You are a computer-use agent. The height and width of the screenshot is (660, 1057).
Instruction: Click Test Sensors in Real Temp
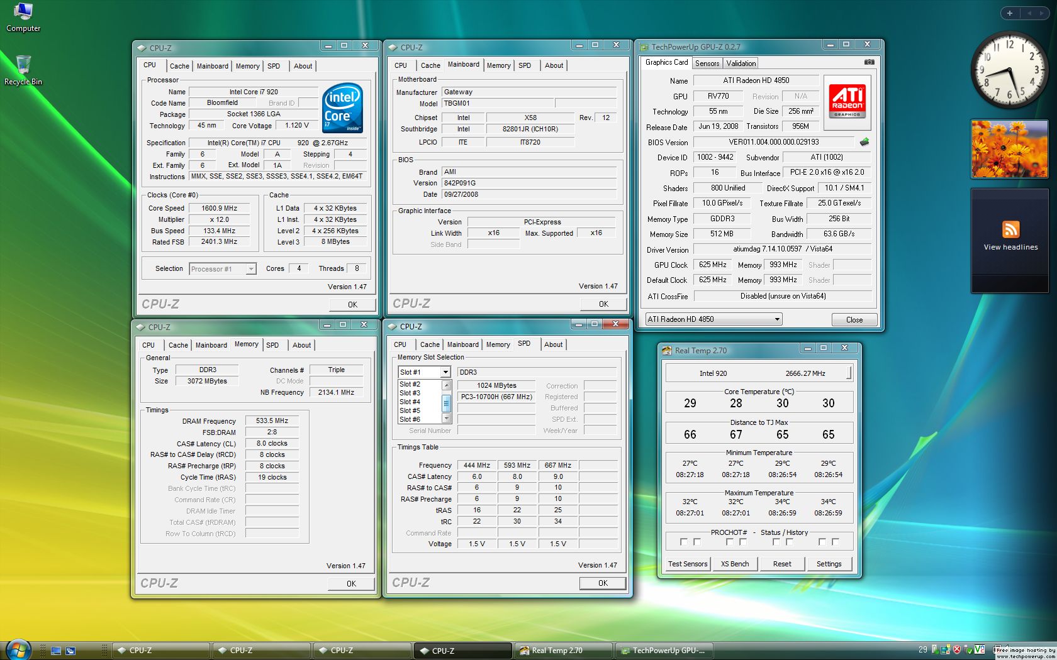pos(688,564)
